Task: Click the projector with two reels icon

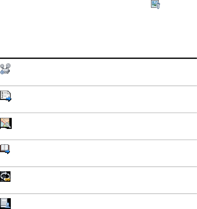Action: (6, 68)
